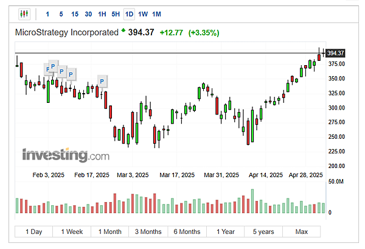Click the tallest green volume bar in April
Image resolution: width=365 pixels, height=249 pixels.
[252, 201]
